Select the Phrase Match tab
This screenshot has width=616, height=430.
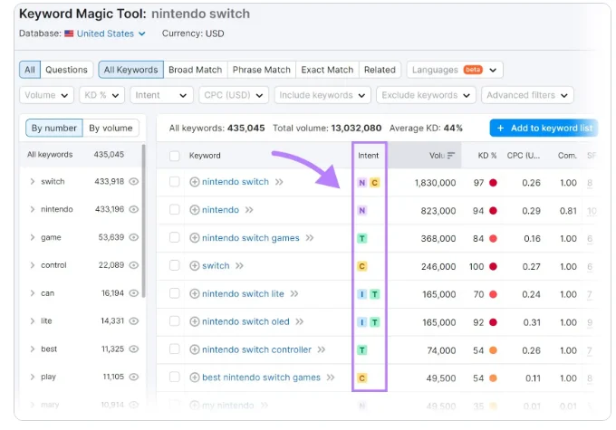point(261,70)
